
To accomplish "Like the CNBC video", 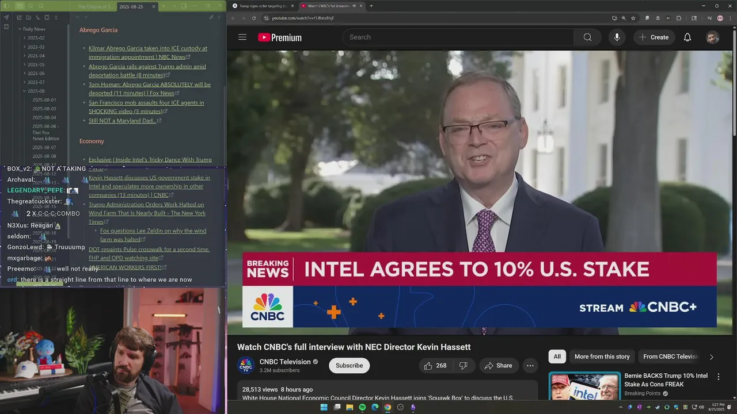I will tap(435, 366).
